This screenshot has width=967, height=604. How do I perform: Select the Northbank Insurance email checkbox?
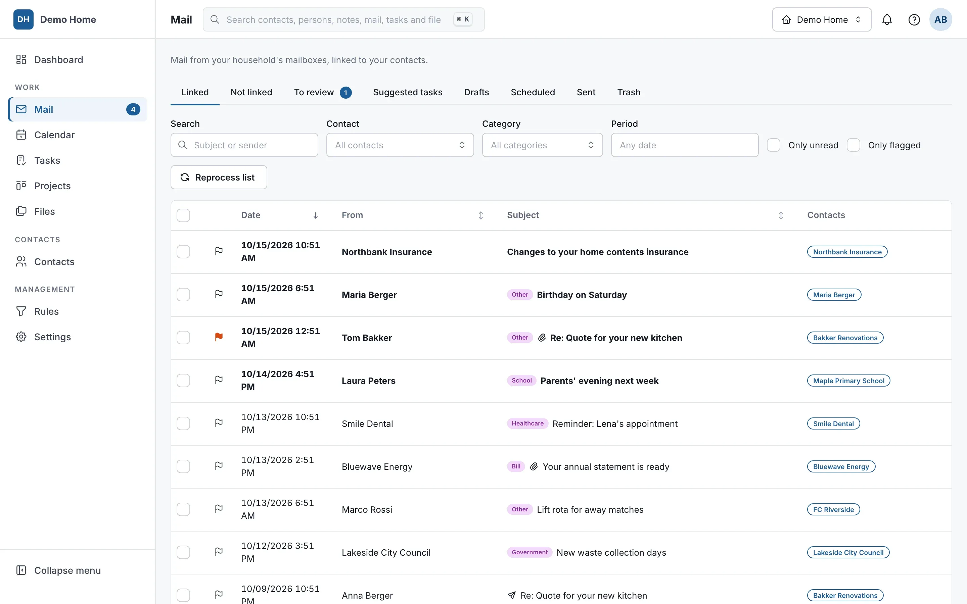(183, 252)
